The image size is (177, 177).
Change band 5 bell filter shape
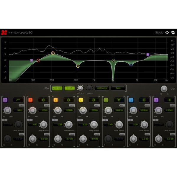pyautogui.click(x=144, y=100)
